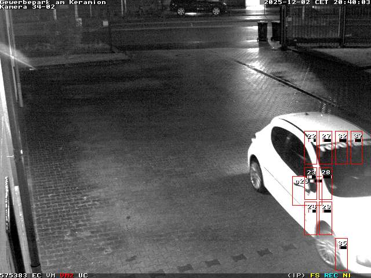Click the white VM status indicator
This screenshot has width=371, height=278.
coord(51,275)
